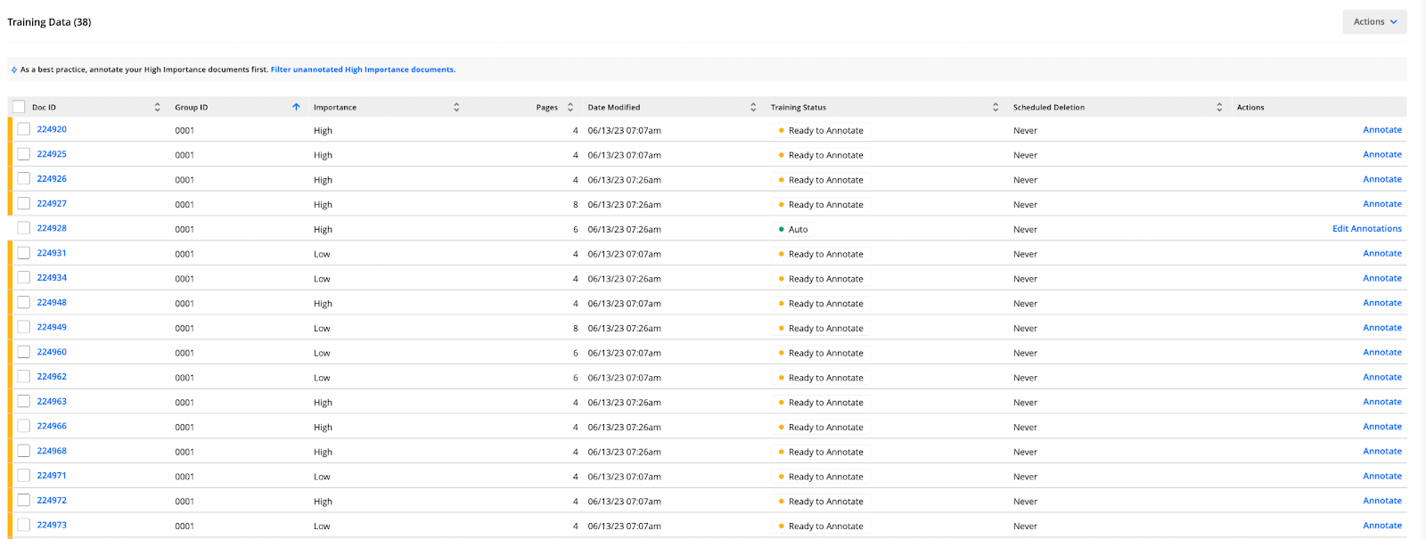
Task: Check the box for document 224920
Action: point(24,129)
